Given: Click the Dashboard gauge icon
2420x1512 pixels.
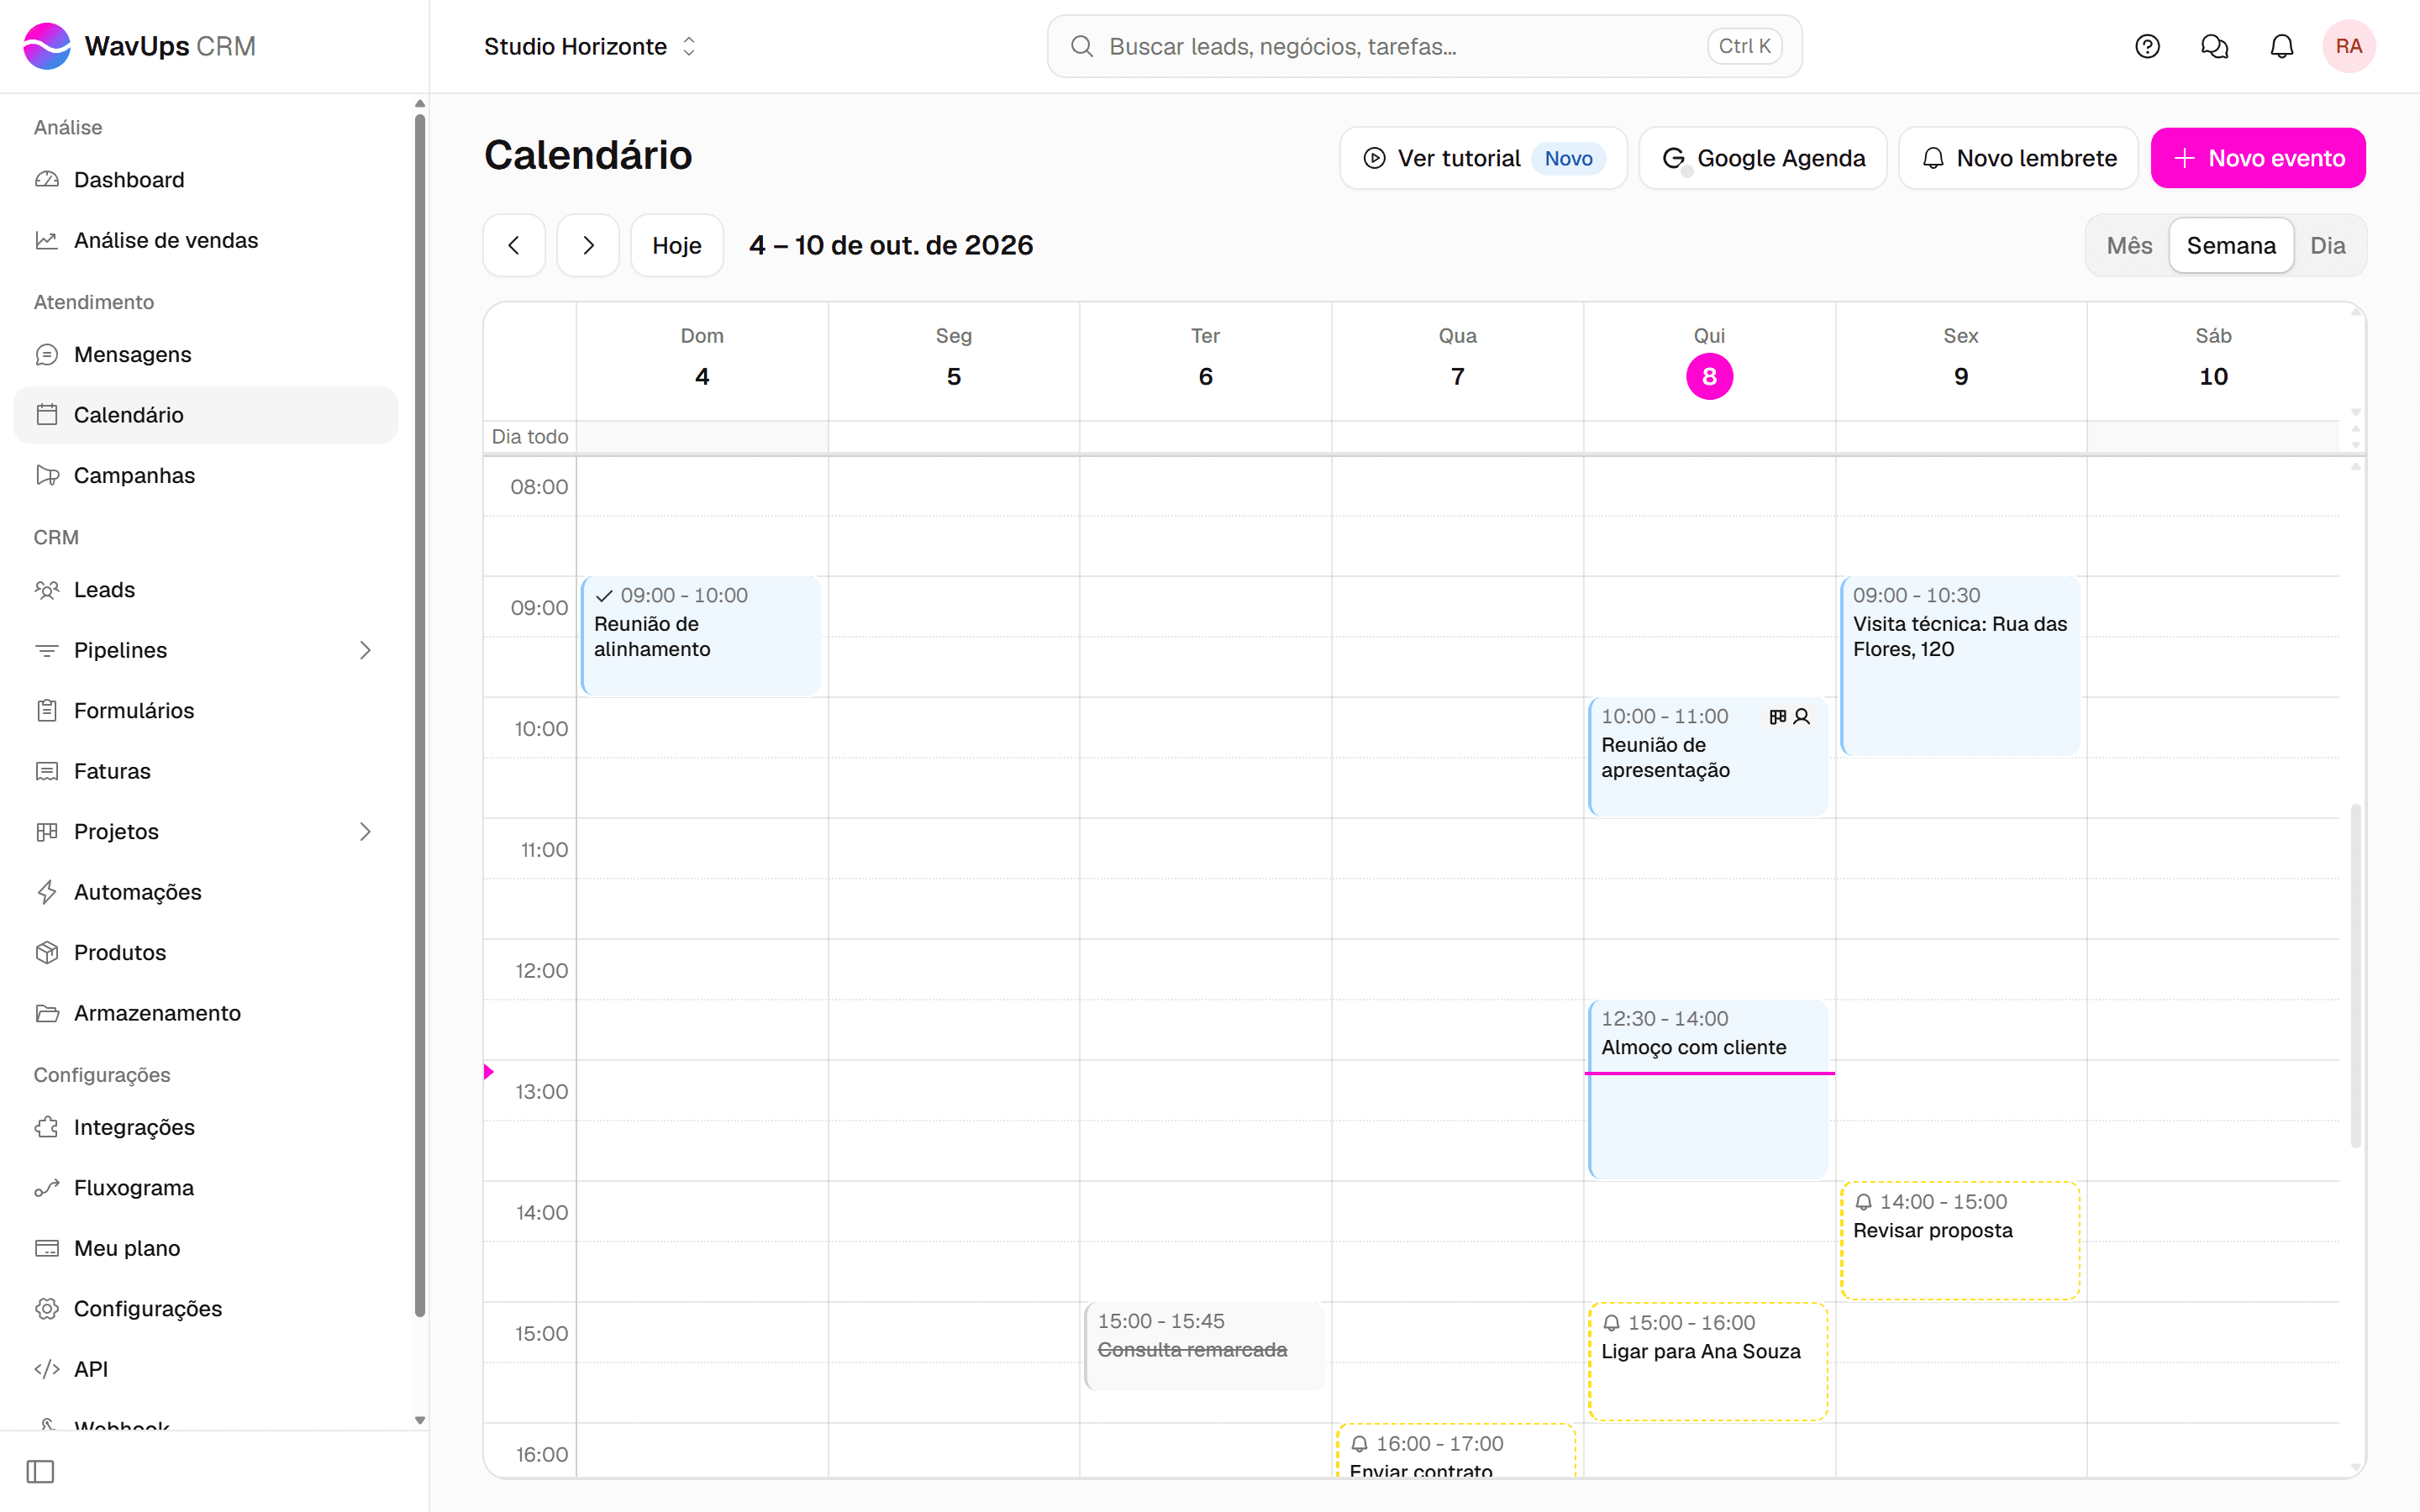Looking at the screenshot, I should (47, 180).
